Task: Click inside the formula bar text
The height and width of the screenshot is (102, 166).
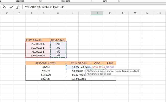Action: [x=45, y=7]
